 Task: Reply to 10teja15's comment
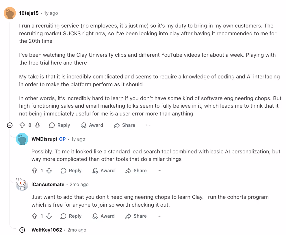tap(59, 125)
